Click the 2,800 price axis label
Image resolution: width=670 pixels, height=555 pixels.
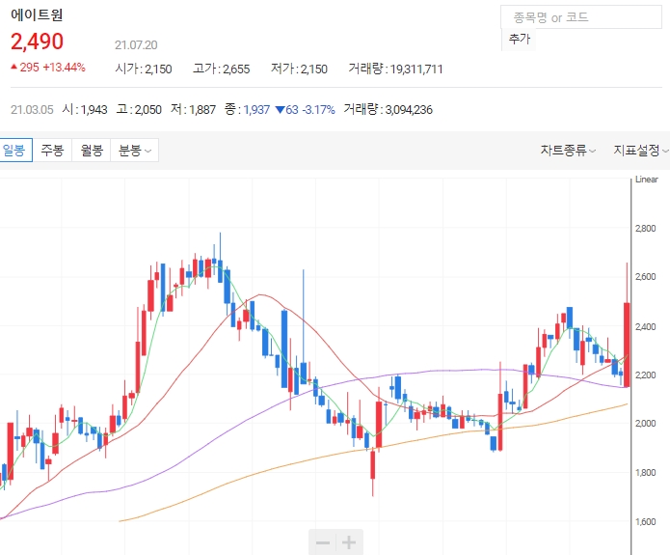pos(645,229)
